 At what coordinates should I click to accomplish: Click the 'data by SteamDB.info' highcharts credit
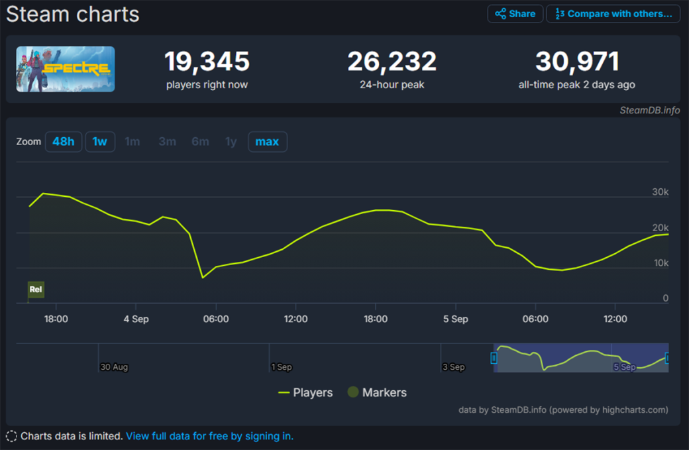[563, 410]
